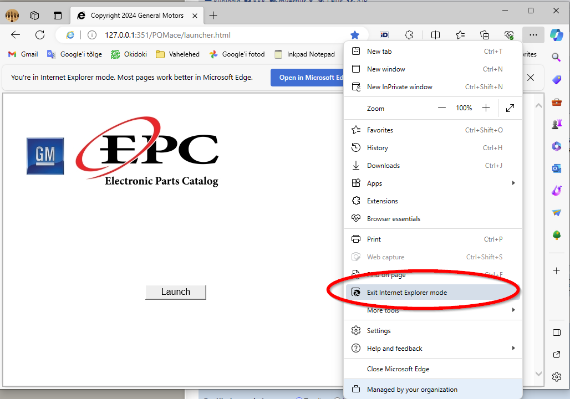Viewport: 570px width, 399px height.
Task: Increase zoom with the plus button
Action: tap(486, 108)
